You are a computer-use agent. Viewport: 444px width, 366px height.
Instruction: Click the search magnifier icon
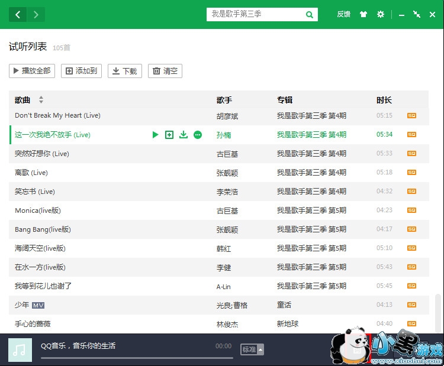[310, 15]
